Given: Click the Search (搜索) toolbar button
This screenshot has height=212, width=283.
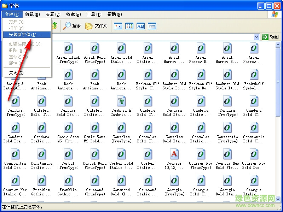Looking at the screenshot, I should tap(72, 26).
